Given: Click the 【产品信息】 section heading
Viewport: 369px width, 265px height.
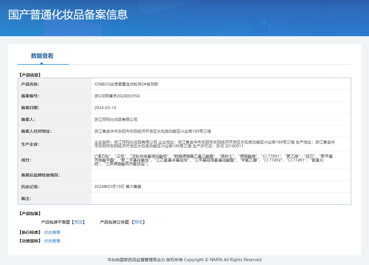Looking at the screenshot, I should coord(29,75).
